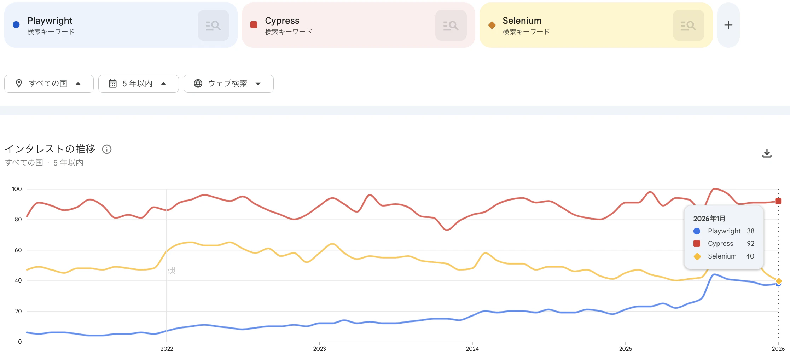Viewport: 790px width, 360px height.
Task: Click the location pin icon in すべての国 filter
Action: pyautogui.click(x=19, y=83)
